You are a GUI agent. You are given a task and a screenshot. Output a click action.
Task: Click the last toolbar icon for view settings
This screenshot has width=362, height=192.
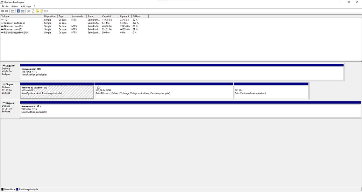[46, 11]
